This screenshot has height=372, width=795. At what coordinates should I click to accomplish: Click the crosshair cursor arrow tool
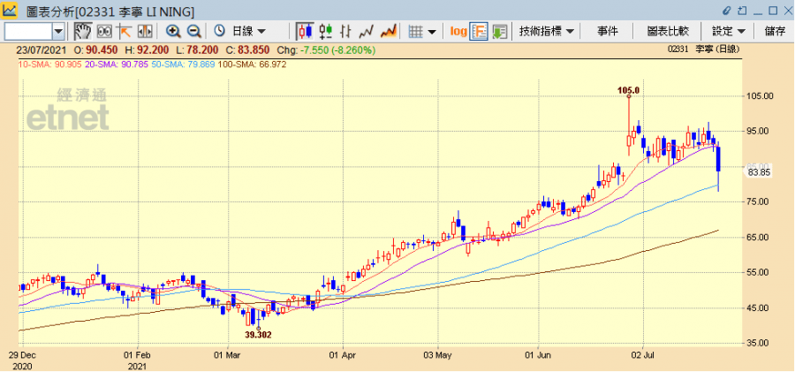click(x=123, y=31)
